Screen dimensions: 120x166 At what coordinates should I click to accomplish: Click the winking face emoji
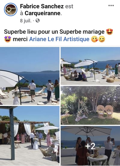(x=102, y=39)
